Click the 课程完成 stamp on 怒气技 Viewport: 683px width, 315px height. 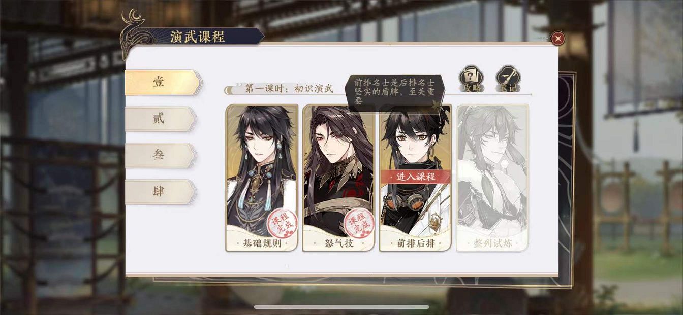coord(359,222)
